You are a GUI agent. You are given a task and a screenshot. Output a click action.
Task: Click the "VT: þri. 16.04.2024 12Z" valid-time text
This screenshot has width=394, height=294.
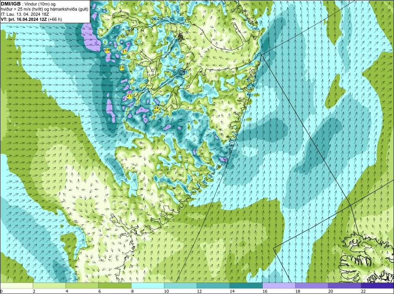click(24, 19)
